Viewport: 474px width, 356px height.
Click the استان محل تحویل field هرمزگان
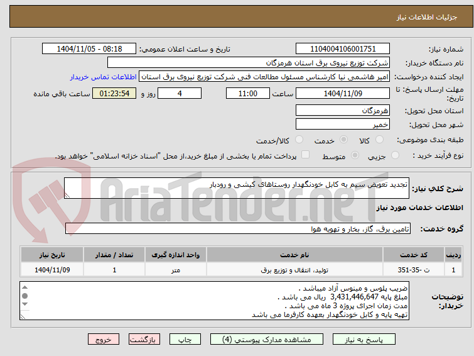(343, 110)
